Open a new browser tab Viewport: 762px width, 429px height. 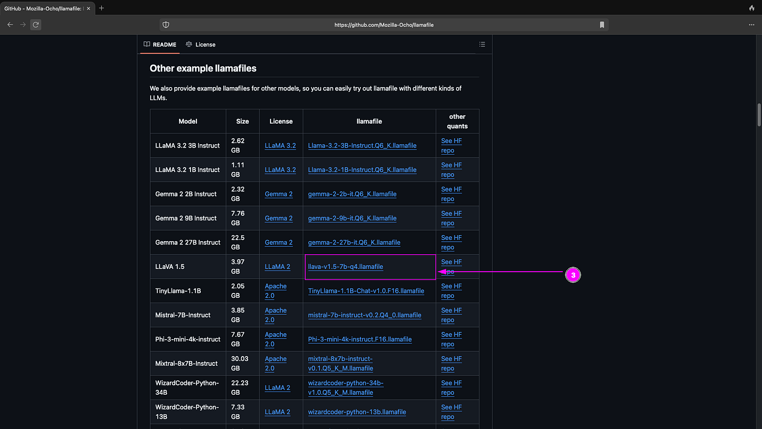tap(101, 8)
